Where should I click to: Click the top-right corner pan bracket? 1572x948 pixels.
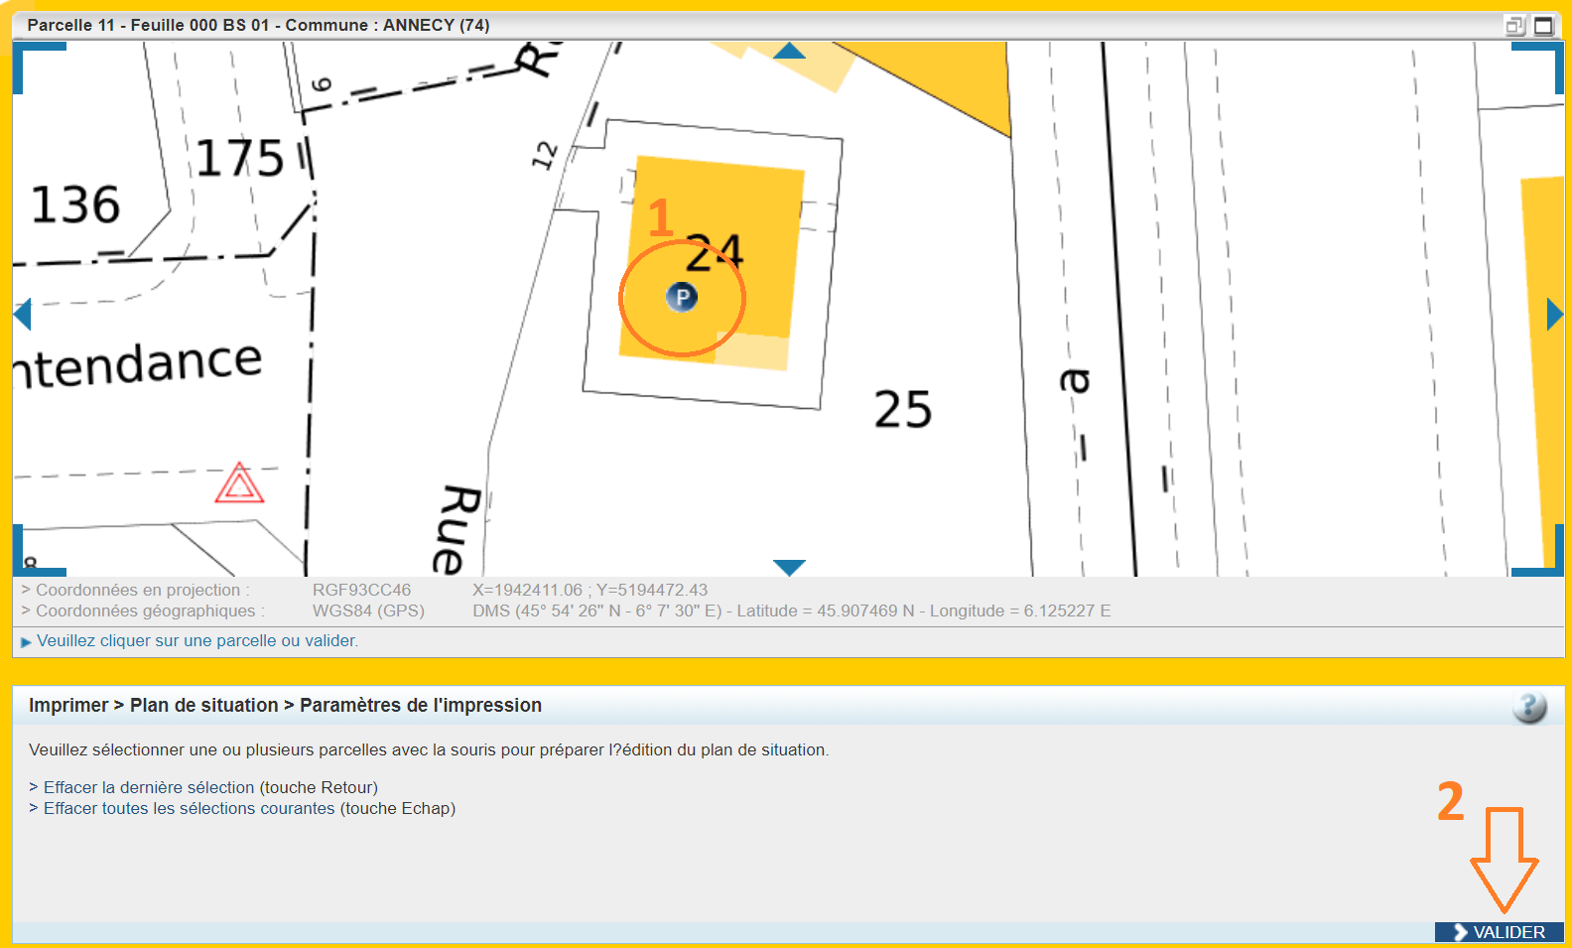pos(1546,60)
